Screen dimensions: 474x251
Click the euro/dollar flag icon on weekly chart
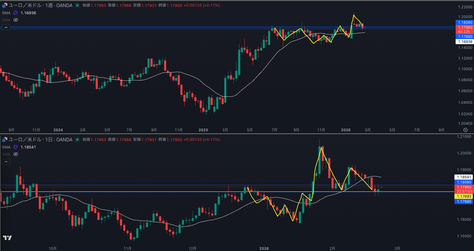[5, 5]
